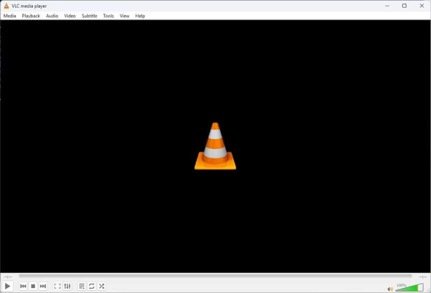The image size is (431, 293).
Task: Skip to previous media track
Action: (x=23, y=286)
